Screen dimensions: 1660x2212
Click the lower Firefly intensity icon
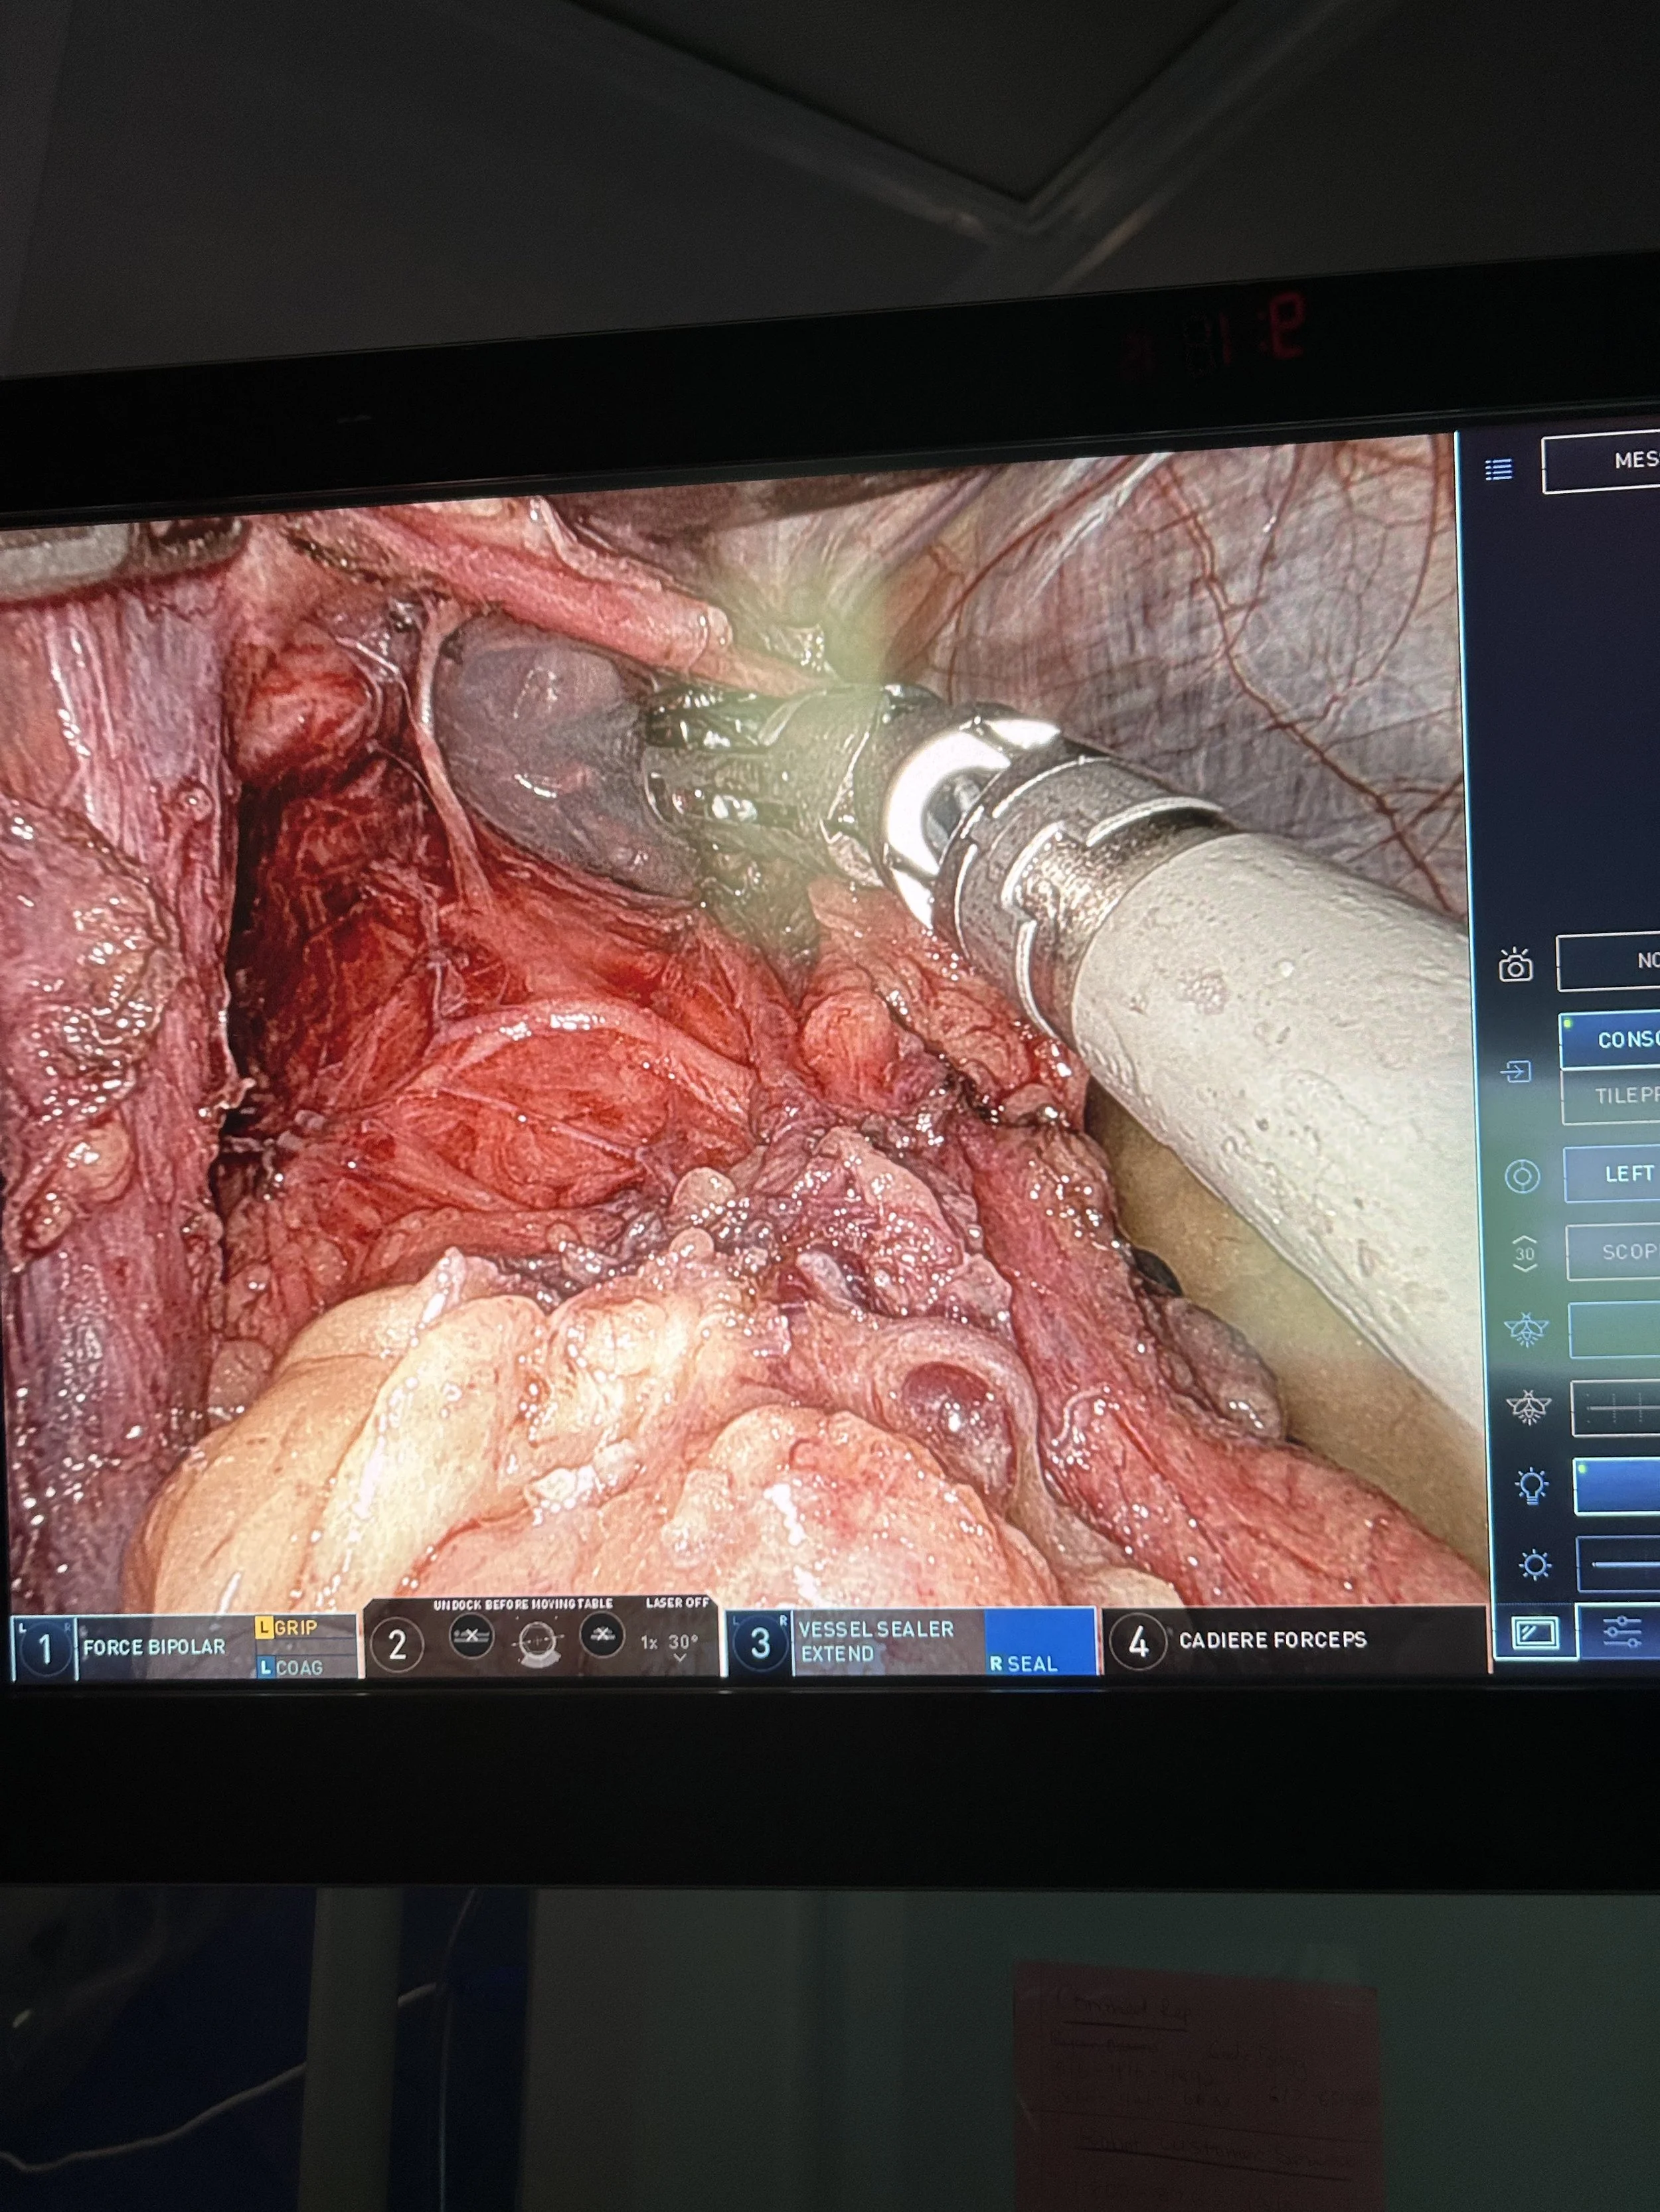pyautogui.click(x=1528, y=1408)
